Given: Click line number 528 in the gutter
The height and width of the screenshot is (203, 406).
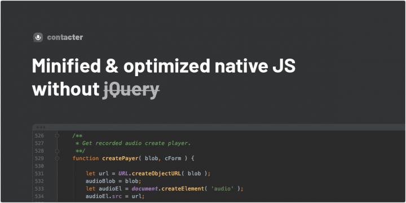Looking at the screenshot, I should 39,151.
